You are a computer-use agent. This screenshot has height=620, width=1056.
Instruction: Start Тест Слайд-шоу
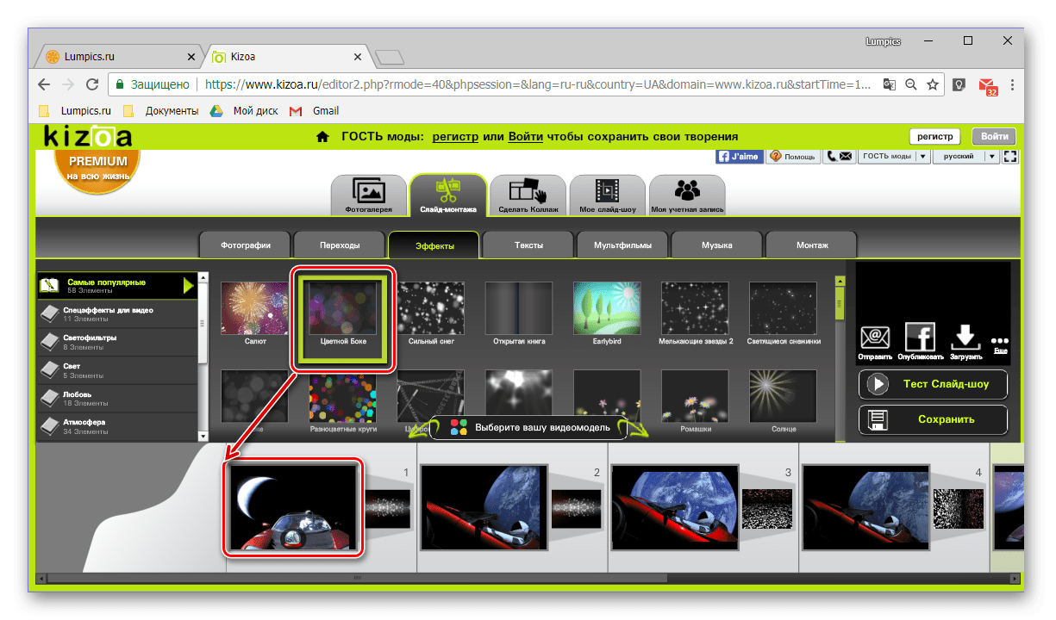click(933, 384)
